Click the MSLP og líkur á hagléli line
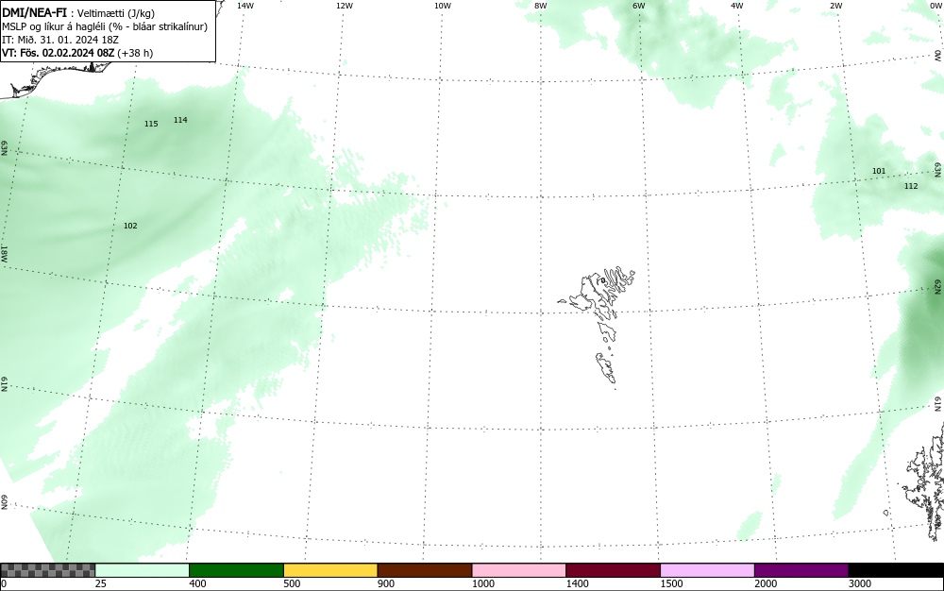The width and height of the screenshot is (944, 591). point(105,26)
